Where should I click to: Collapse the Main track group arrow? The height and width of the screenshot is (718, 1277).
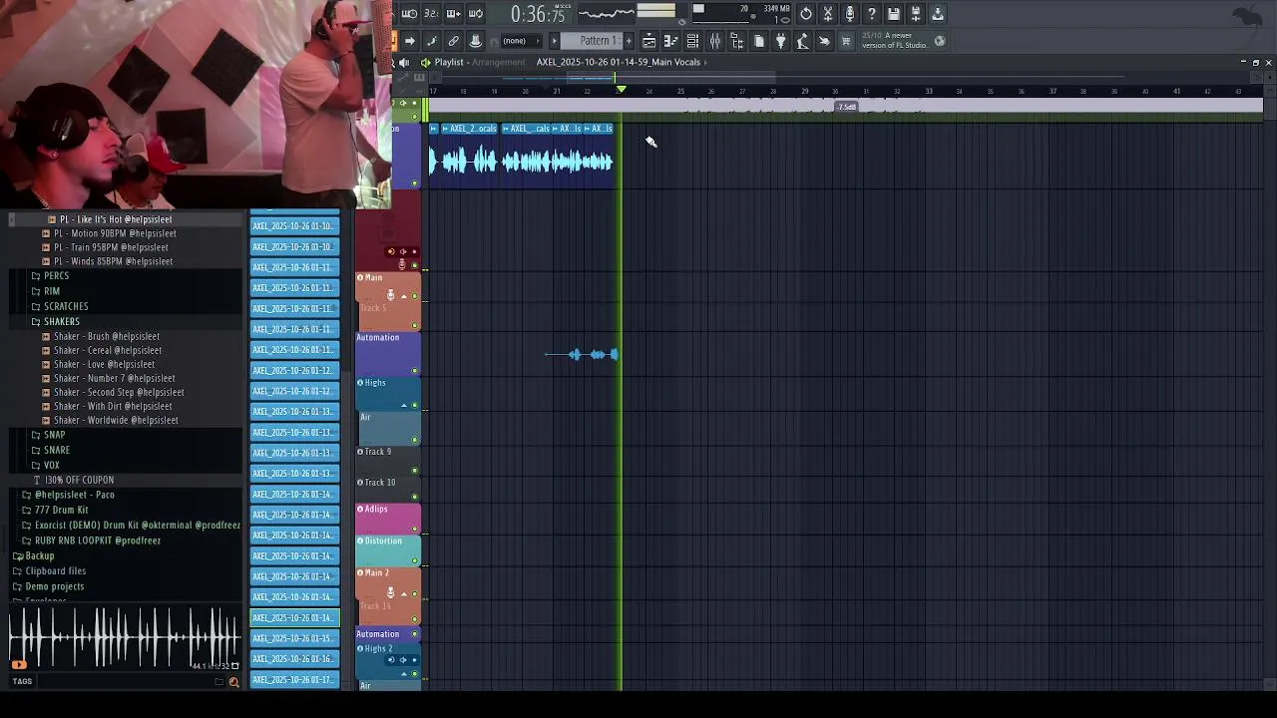point(403,296)
